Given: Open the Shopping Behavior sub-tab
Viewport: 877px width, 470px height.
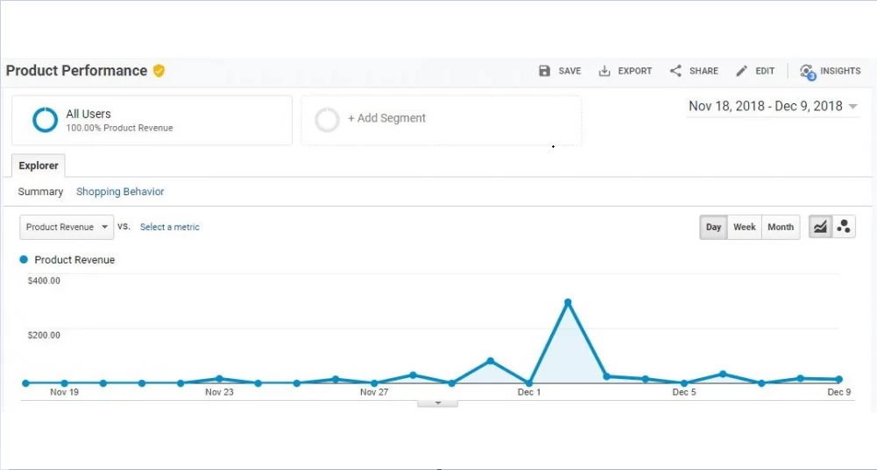Looking at the screenshot, I should pyautogui.click(x=120, y=192).
